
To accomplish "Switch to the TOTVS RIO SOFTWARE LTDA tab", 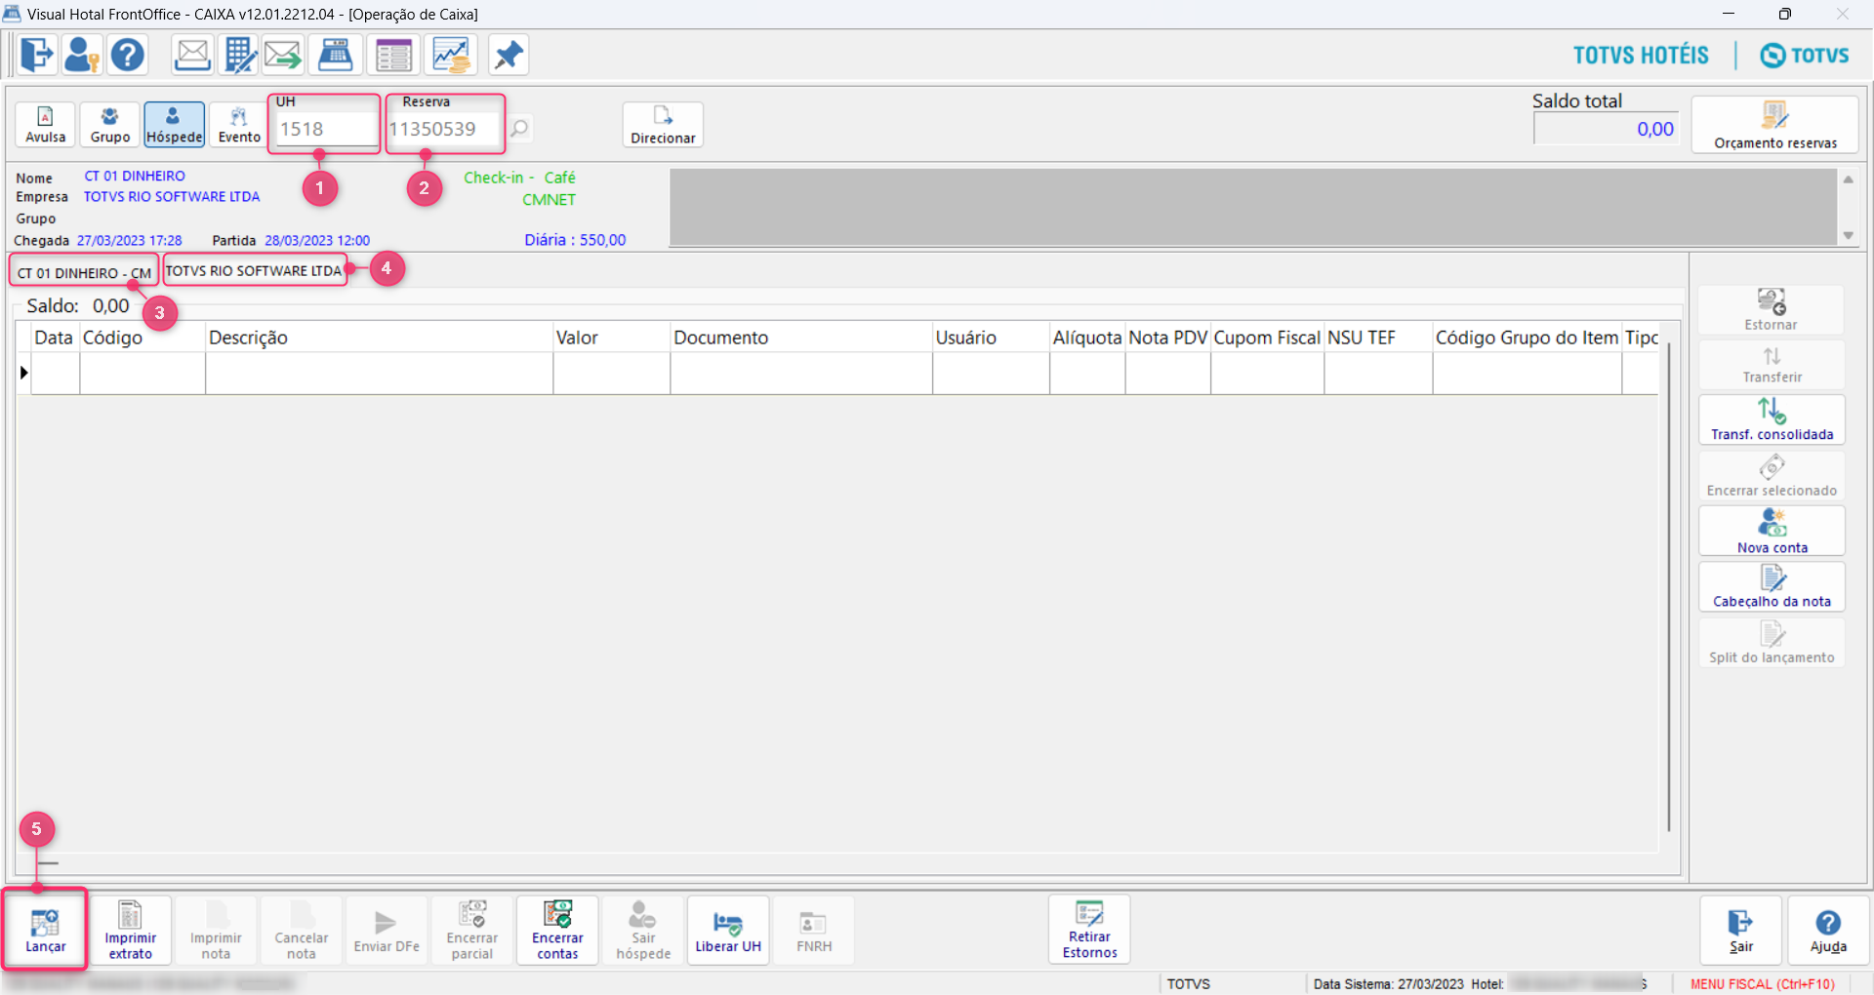I will click(254, 270).
